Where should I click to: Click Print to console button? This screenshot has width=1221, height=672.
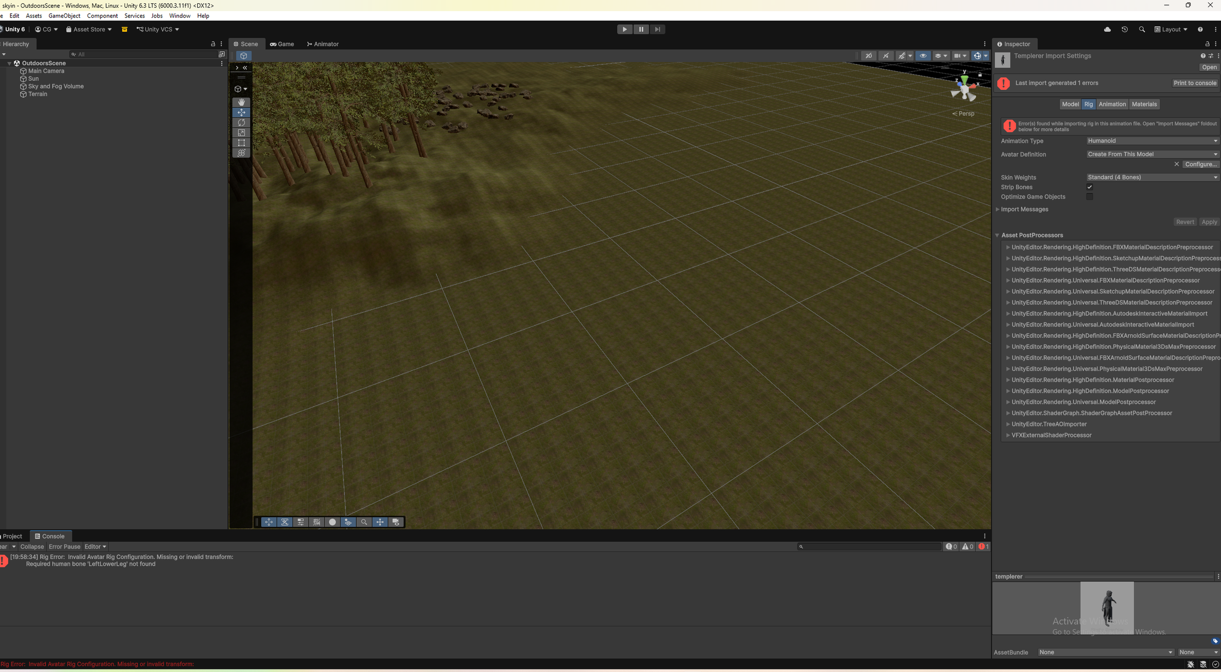[1195, 83]
